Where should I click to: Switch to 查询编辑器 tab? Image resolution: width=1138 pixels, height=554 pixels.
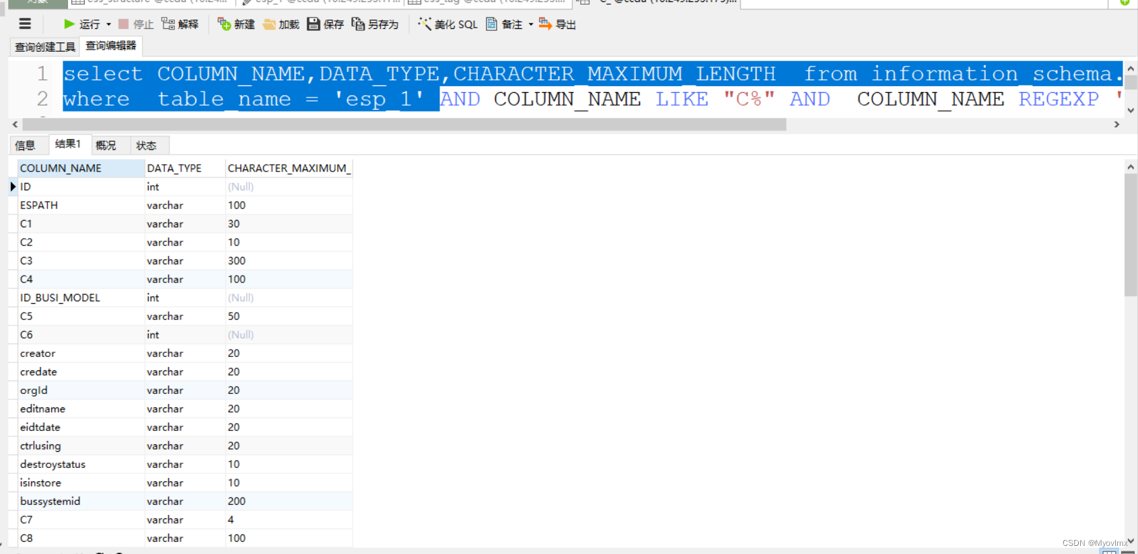coord(111,46)
